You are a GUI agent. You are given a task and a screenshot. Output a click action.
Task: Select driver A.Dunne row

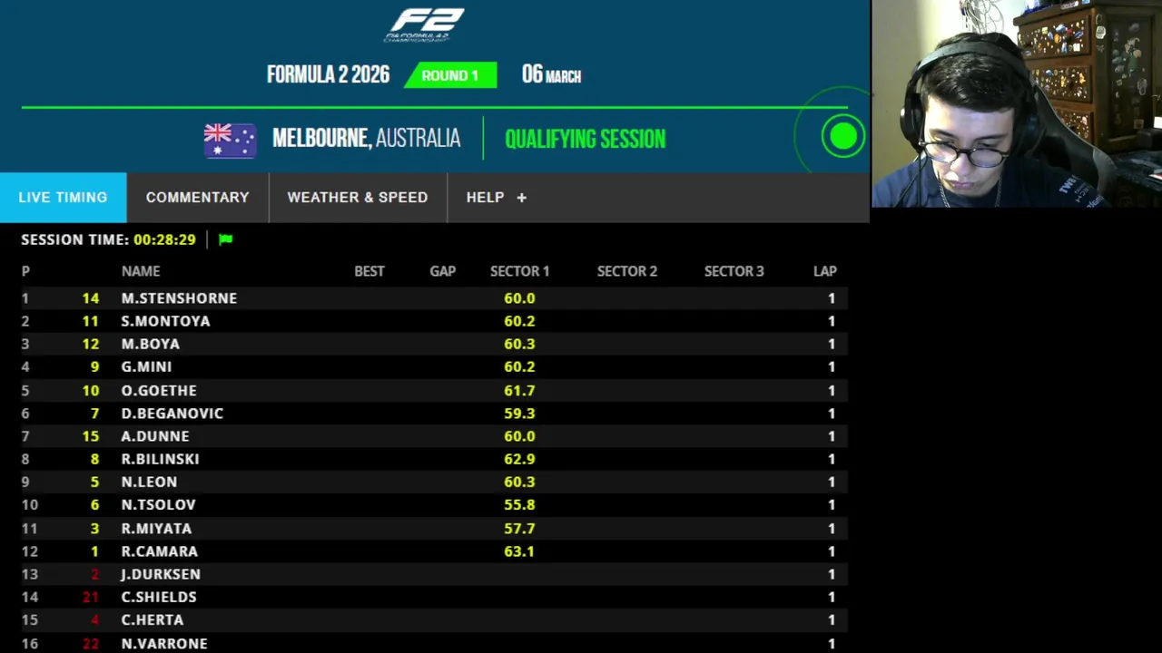click(x=434, y=436)
